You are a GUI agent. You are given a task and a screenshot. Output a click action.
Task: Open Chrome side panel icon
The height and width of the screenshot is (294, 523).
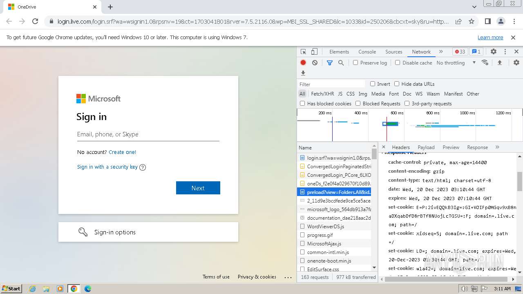pyautogui.click(x=488, y=21)
